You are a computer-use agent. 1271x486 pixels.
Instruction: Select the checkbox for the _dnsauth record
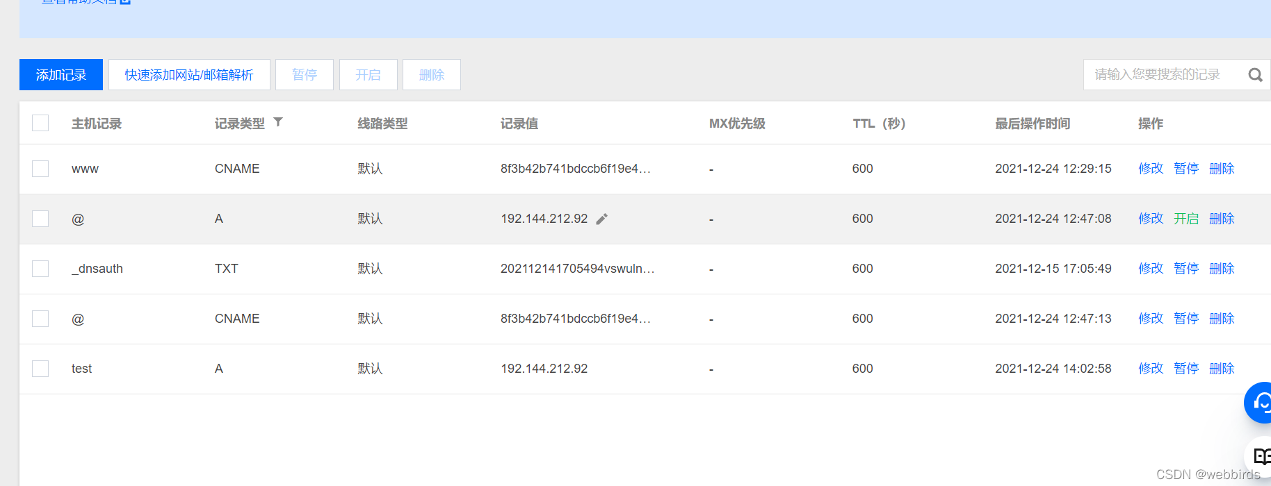pos(40,269)
